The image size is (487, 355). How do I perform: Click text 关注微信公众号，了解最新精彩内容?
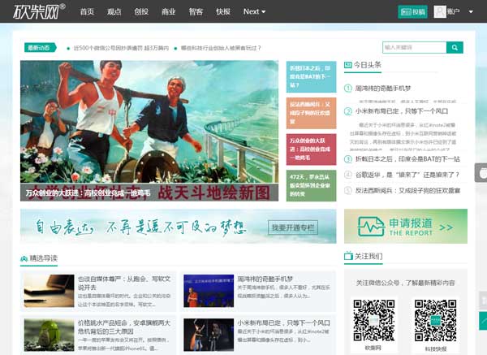coord(405,283)
